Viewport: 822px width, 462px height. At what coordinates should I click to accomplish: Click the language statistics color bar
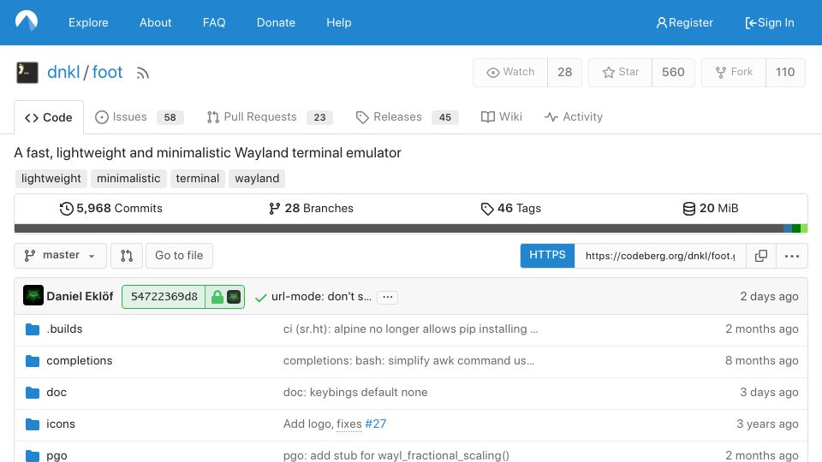(411, 228)
